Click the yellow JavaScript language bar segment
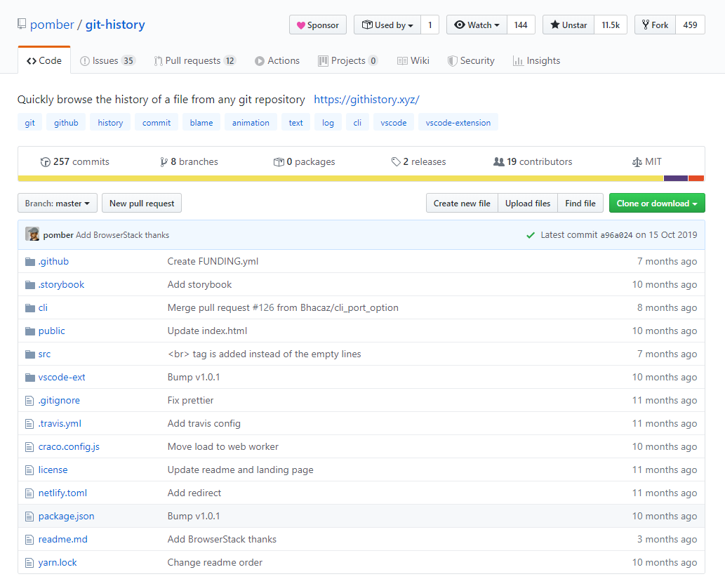Viewport: 725px width, 579px height. (x=341, y=178)
